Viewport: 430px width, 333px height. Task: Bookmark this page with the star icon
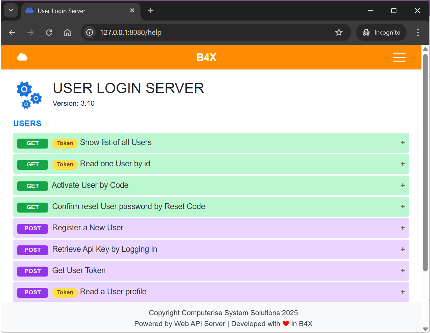339,33
